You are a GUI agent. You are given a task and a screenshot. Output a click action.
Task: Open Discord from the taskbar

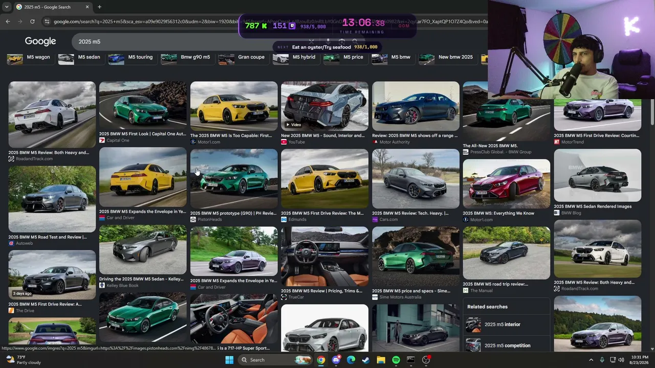click(336, 360)
